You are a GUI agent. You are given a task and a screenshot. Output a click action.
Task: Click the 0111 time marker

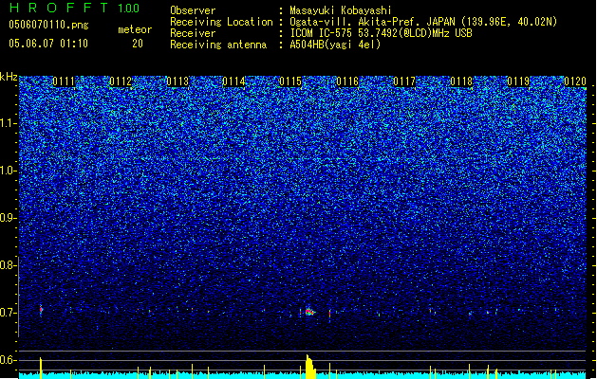pos(64,81)
